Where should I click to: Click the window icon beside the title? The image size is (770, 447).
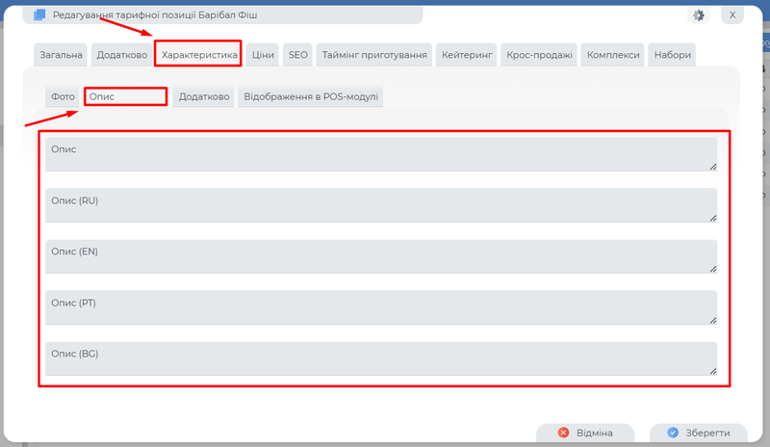pyautogui.click(x=39, y=15)
